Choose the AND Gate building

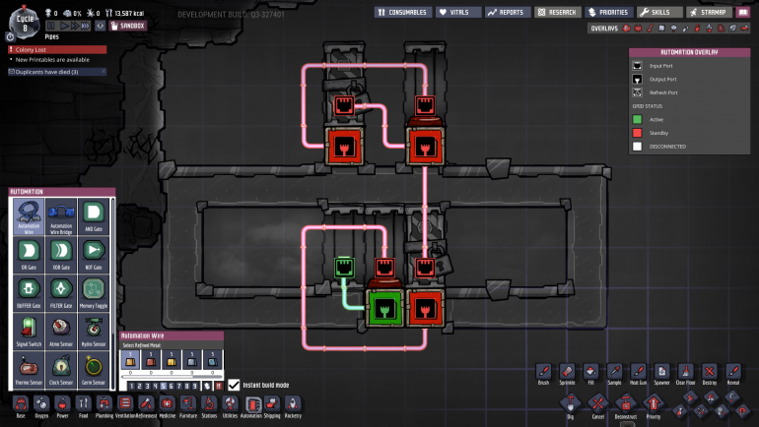[x=94, y=216]
